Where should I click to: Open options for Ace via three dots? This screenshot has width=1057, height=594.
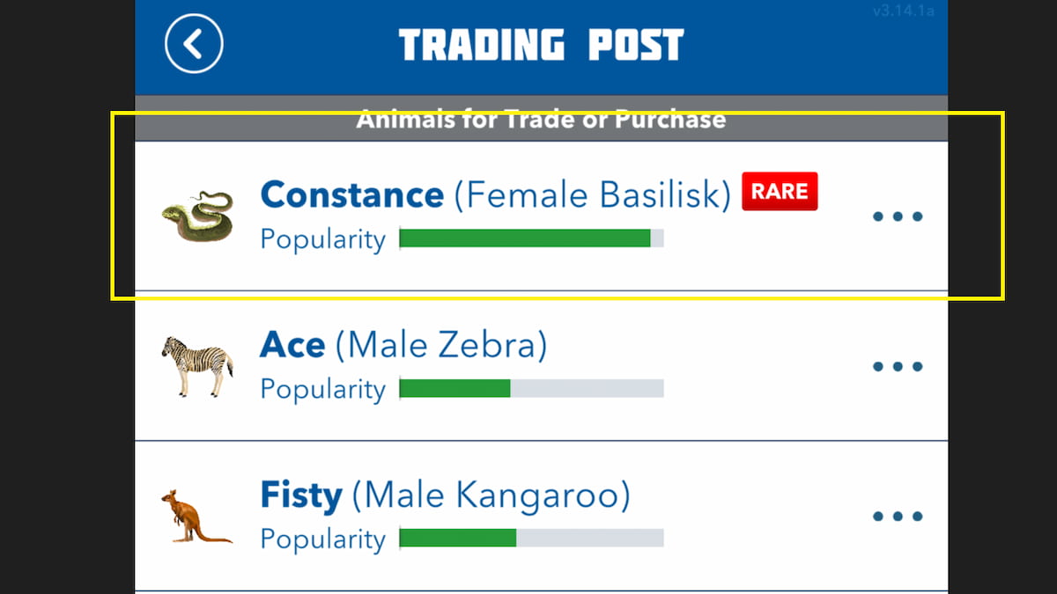click(x=897, y=366)
